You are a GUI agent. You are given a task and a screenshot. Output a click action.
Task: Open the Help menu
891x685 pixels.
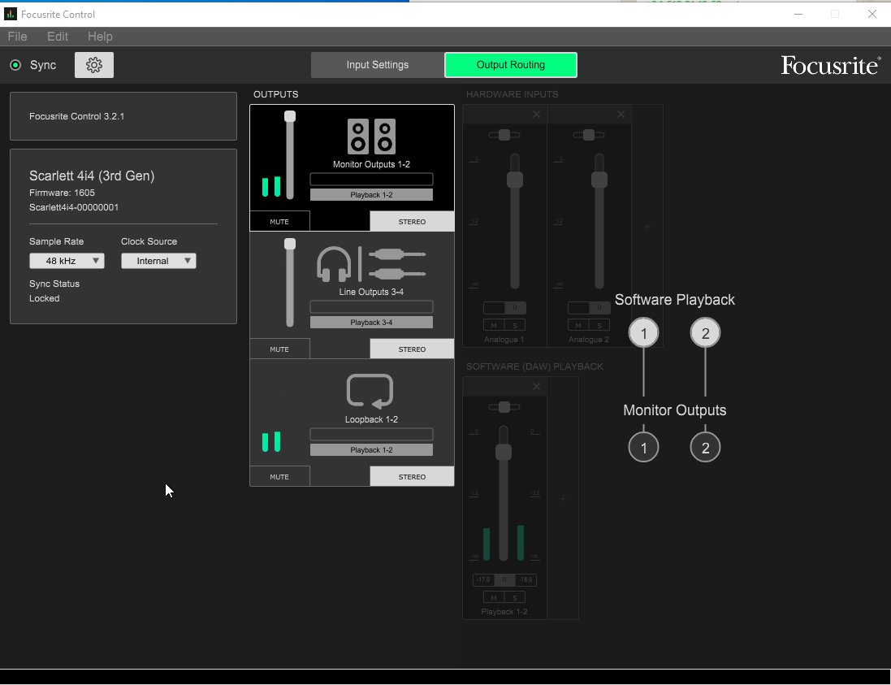point(100,37)
